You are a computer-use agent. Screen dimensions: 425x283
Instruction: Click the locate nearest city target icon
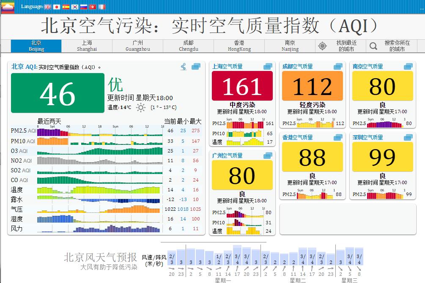[x=322, y=46]
